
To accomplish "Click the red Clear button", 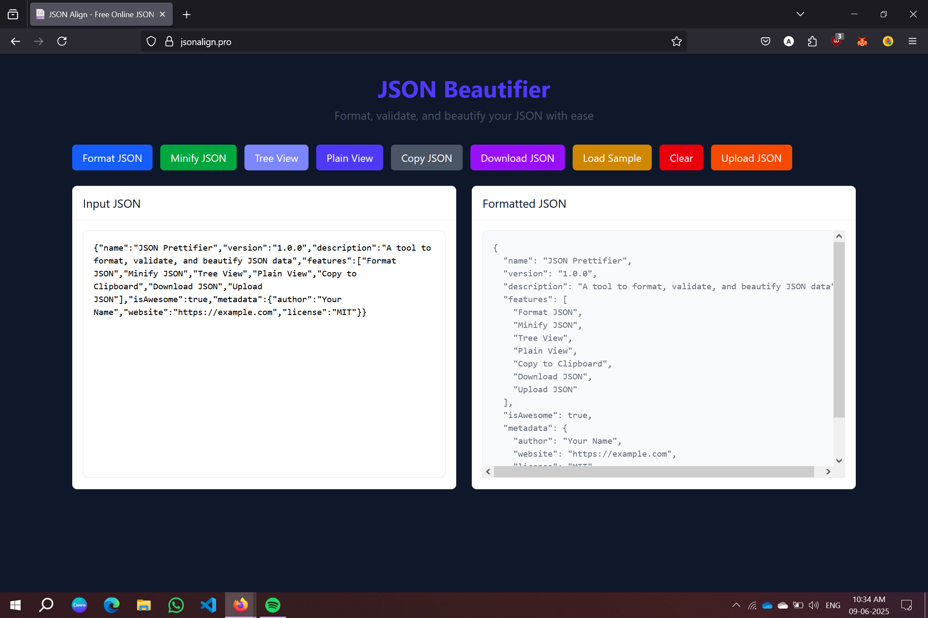I will (681, 158).
